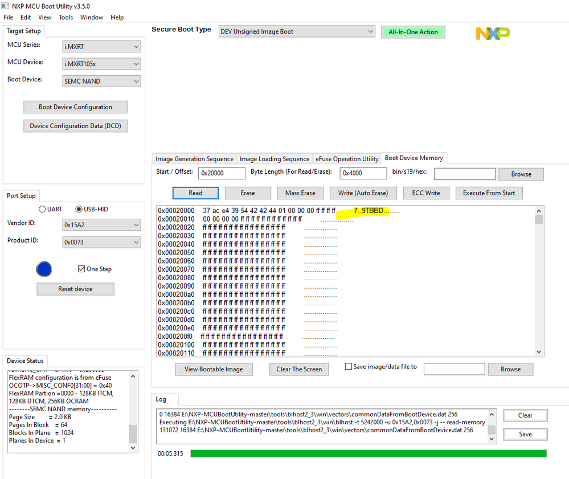Click the All-In-One Action button
The height and width of the screenshot is (479, 569).
(414, 32)
